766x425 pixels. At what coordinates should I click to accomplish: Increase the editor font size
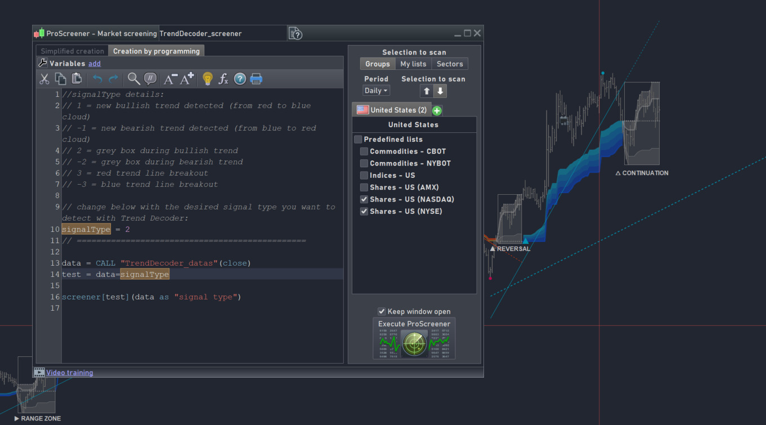click(187, 79)
